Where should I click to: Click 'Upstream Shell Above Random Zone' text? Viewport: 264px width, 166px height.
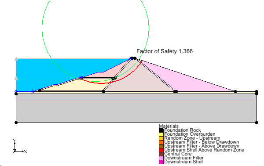coord(204,150)
